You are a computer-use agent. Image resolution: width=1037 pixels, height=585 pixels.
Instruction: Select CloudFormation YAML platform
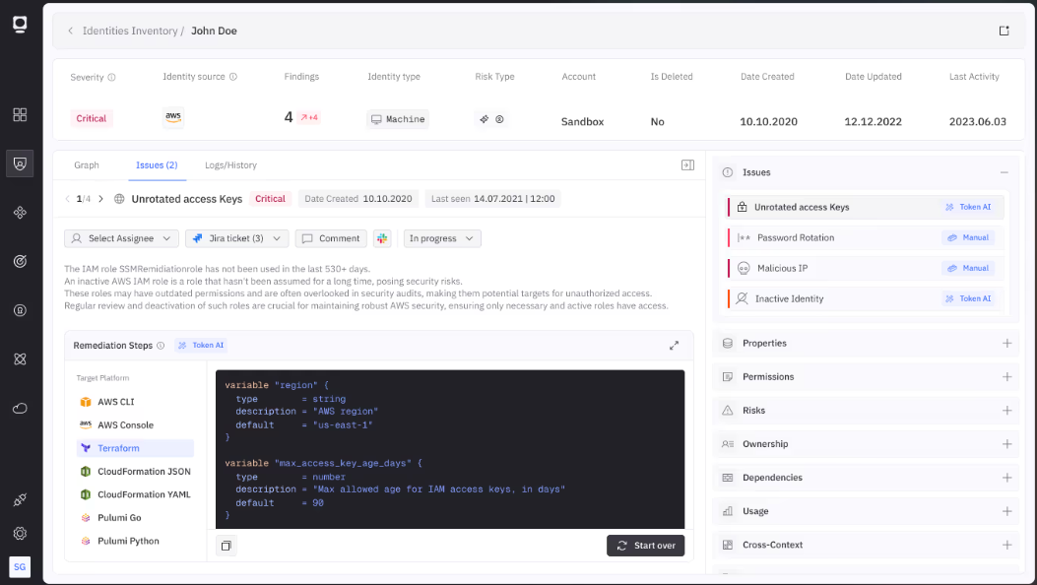(x=135, y=494)
